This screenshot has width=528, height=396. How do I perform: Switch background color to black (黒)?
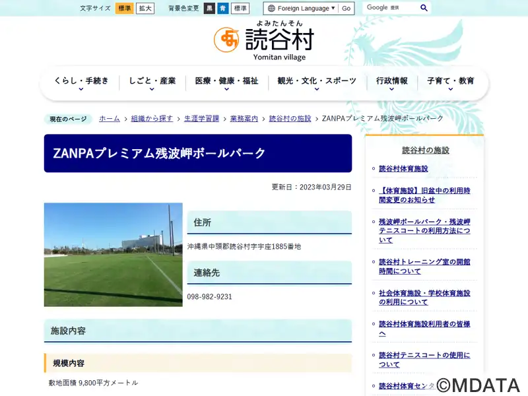209,9
